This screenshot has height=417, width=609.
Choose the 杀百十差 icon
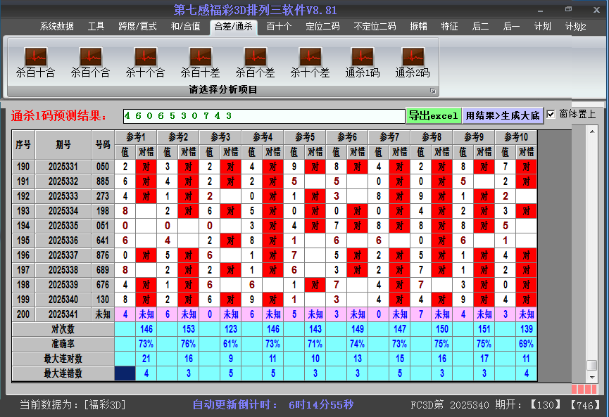(x=200, y=57)
